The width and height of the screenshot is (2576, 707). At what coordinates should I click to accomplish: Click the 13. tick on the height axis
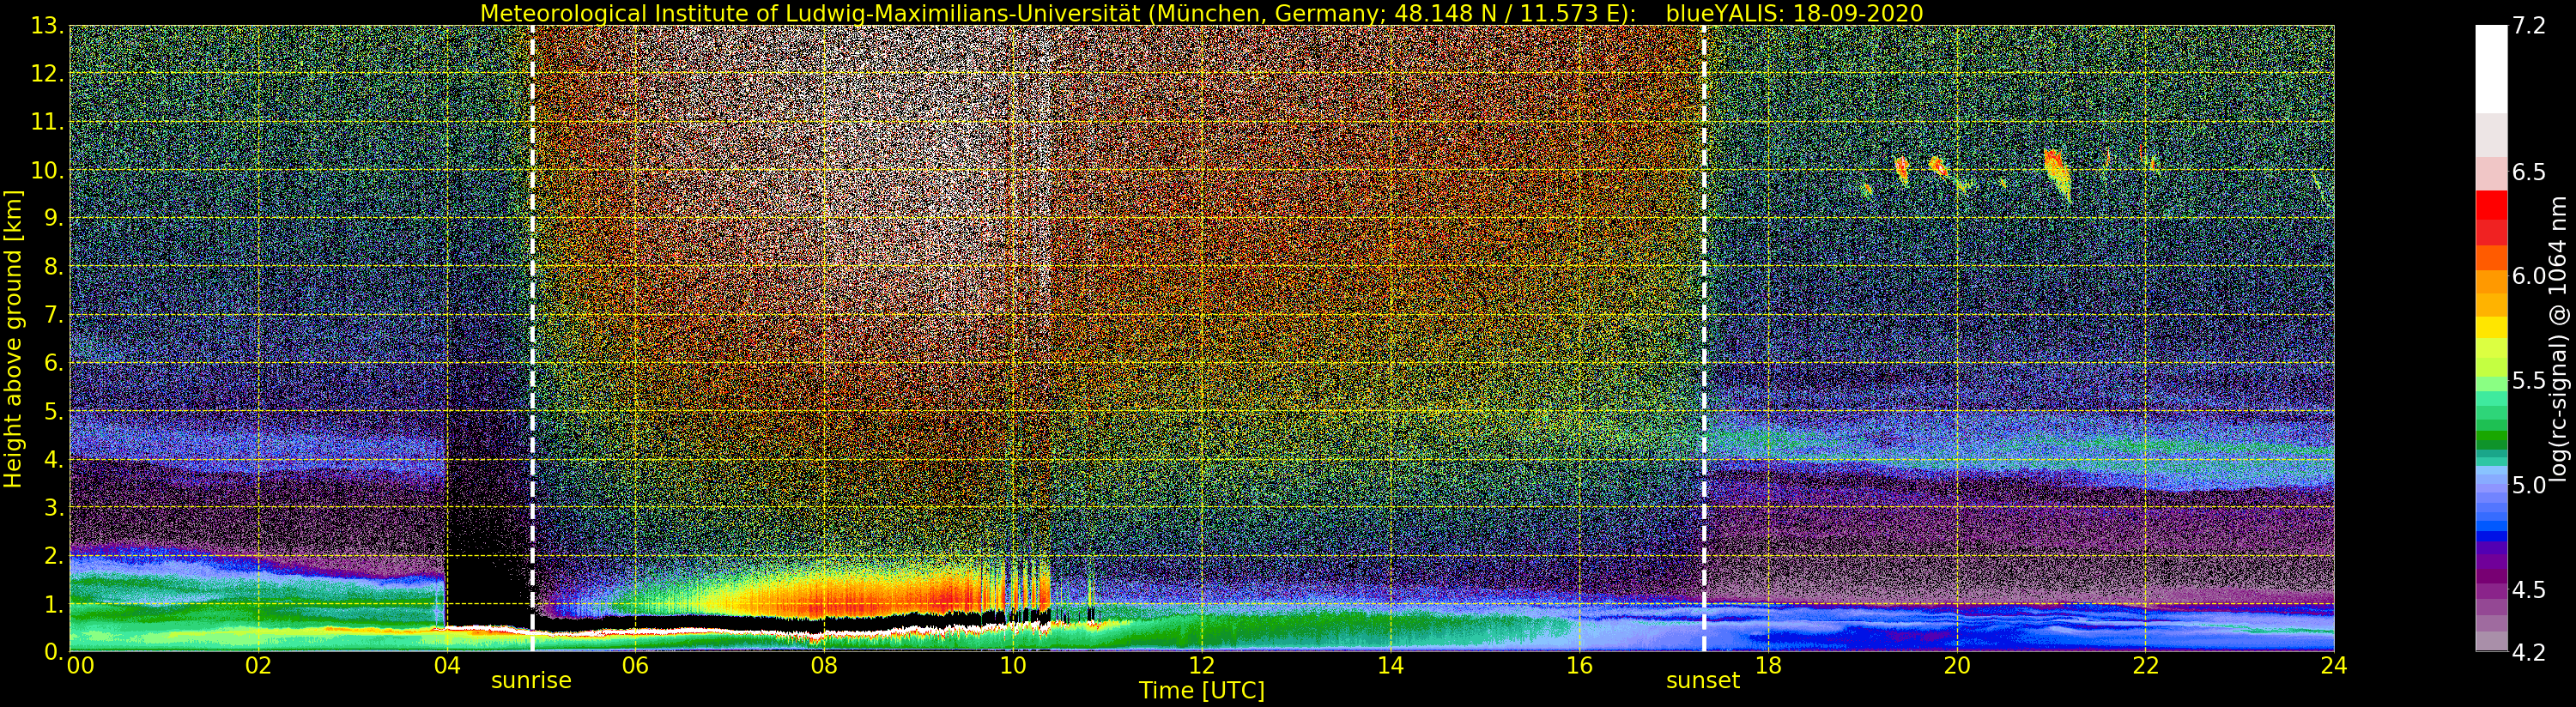[x=48, y=27]
